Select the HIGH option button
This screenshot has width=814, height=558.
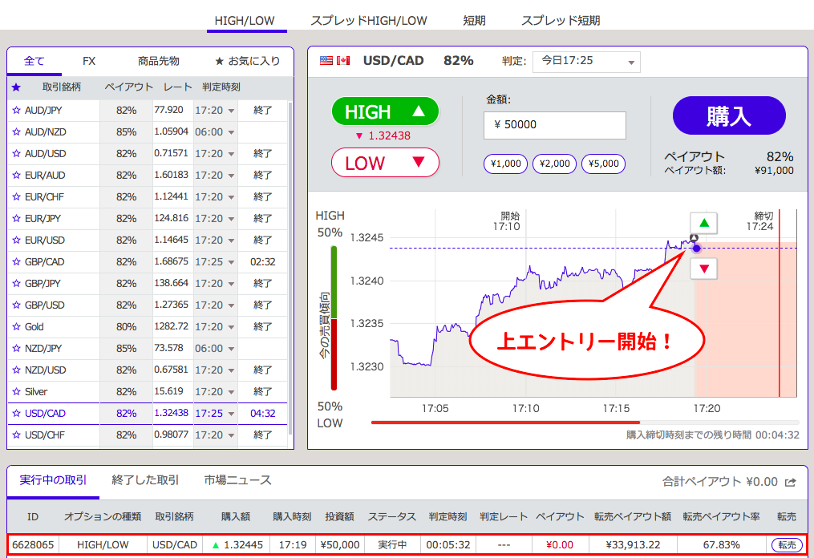(385, 111)
